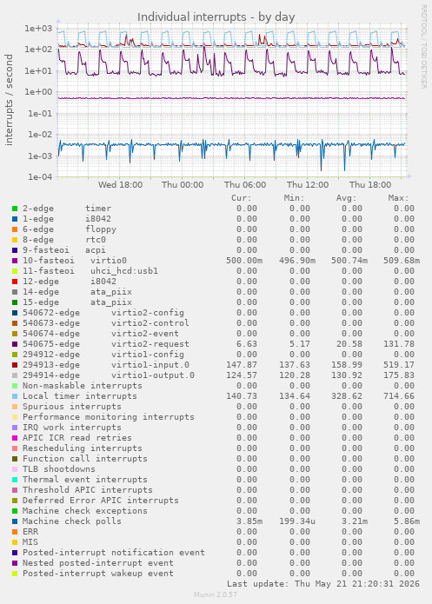Screen dimensions: 432x604
Task: Click the dark red virtio1-input.0 legend swatch
Action: pyautogui.click(x=15, y=365)
